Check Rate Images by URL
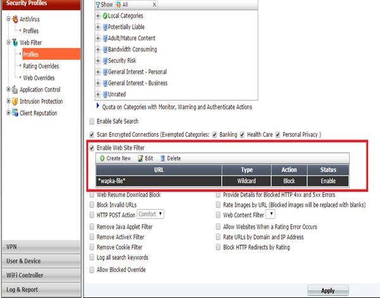 [218, 205]
